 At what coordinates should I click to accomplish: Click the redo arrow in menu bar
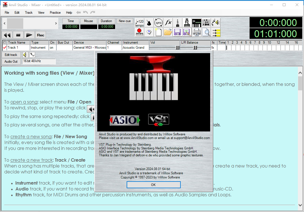(x=93, y=12)
